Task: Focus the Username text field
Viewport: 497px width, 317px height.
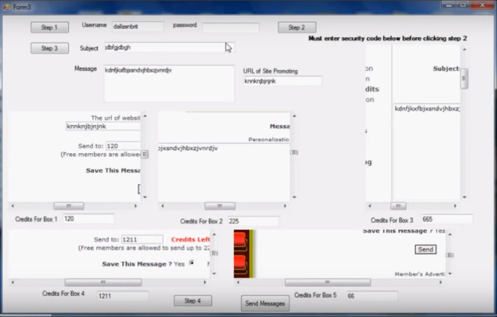Action: 137,27
